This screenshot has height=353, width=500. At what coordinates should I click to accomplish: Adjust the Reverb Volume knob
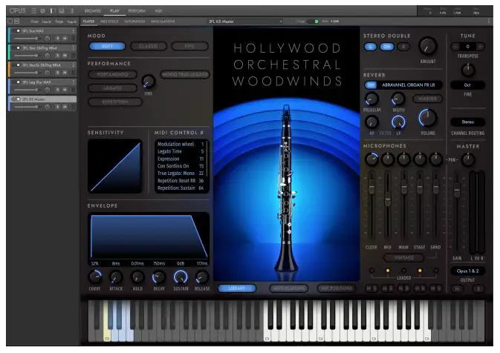pyautogui.click(x=428, y=118)
